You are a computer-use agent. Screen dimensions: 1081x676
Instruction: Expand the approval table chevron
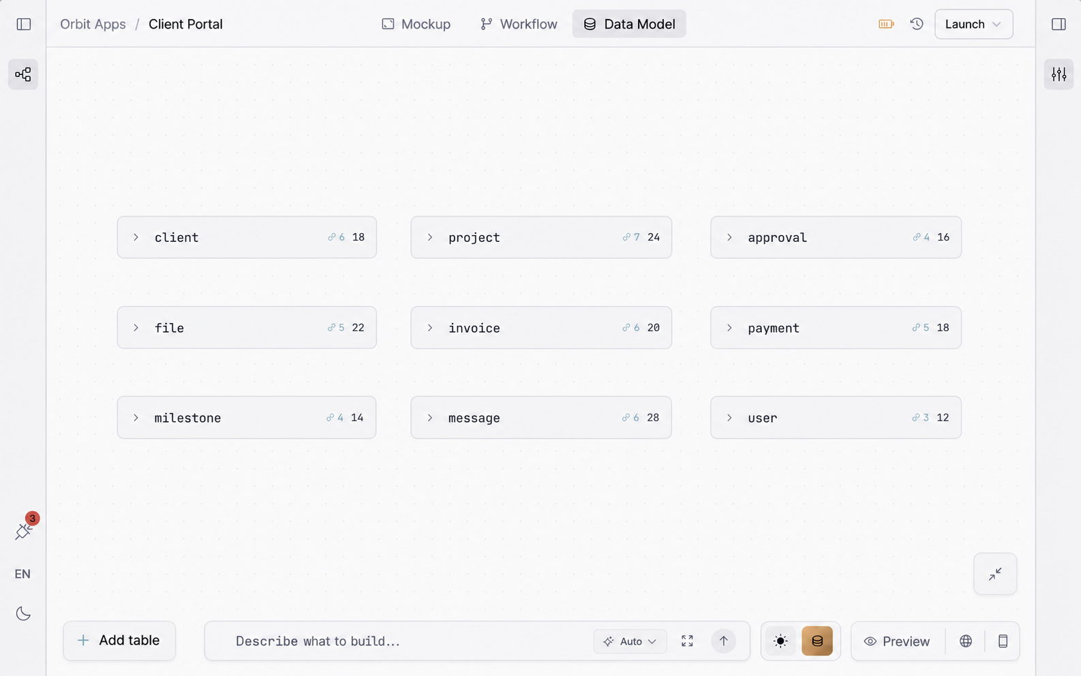tap(729, 237)
